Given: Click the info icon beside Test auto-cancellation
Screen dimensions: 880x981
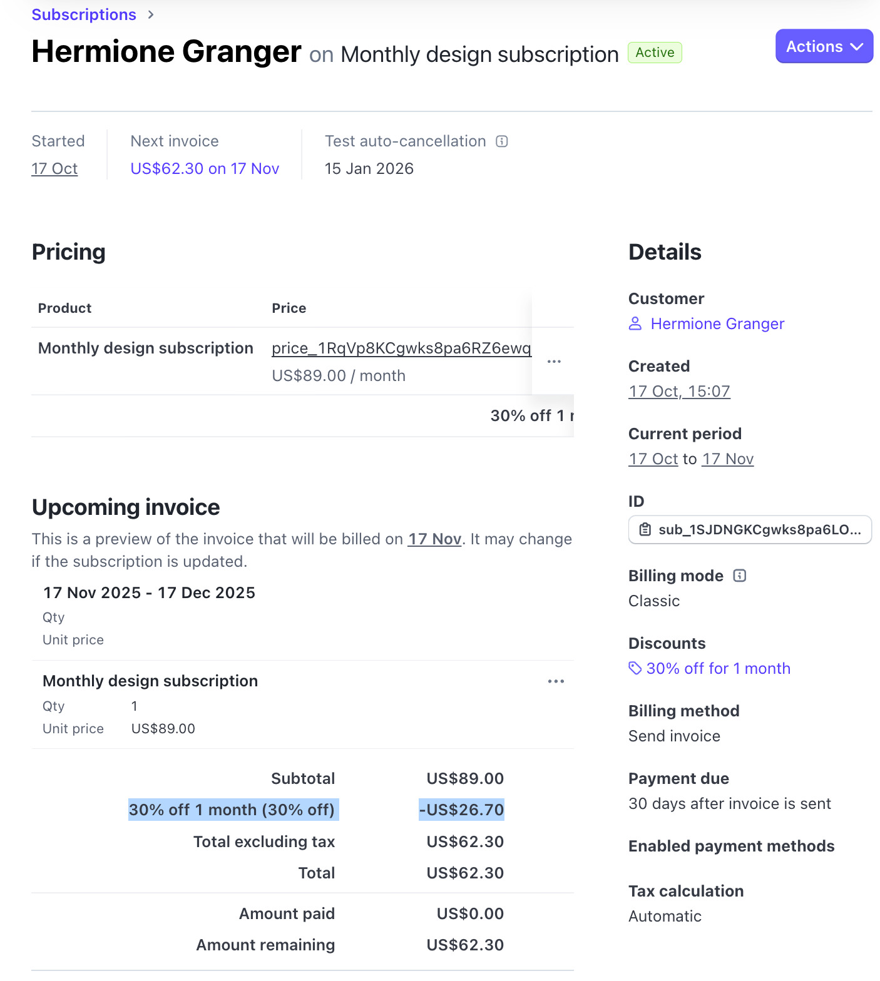Looking at the screenshot, I should [502, 141].
